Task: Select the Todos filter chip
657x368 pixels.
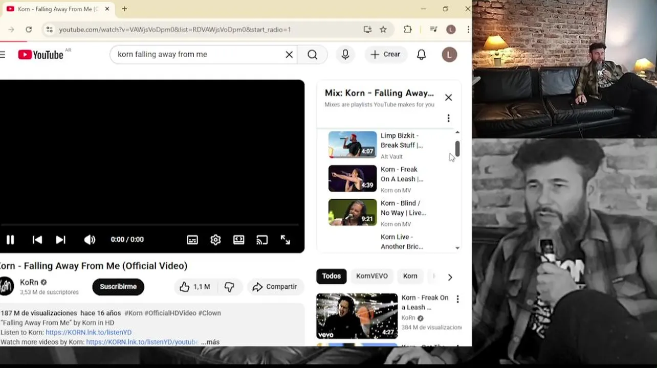Action: click(x=331, y=276)
